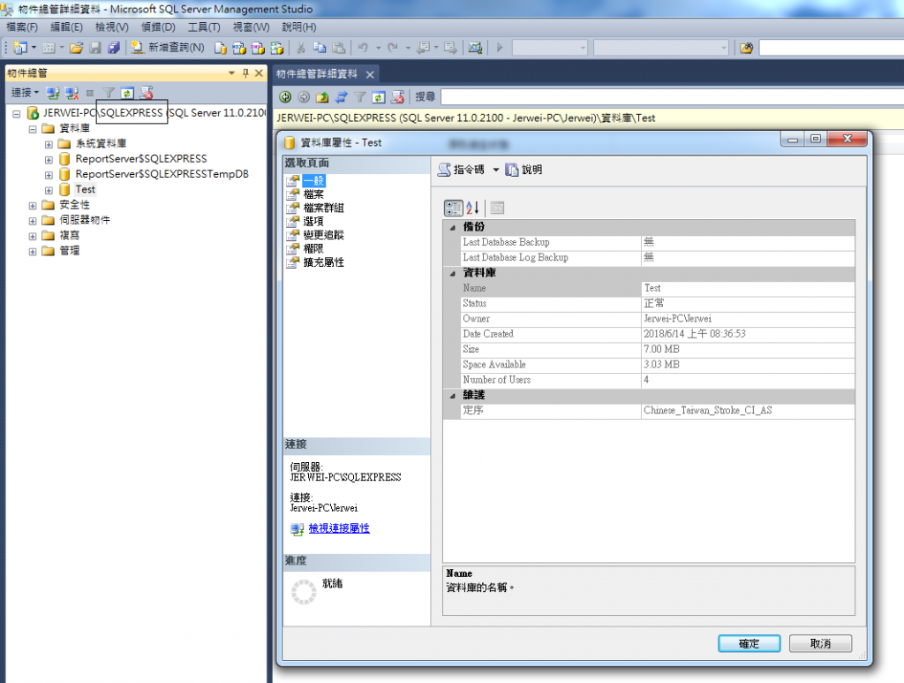Expand the 伺服器物件 folder node
This screenshot has width=904, height=683.
pyautogui.click(x=33, y=220)
